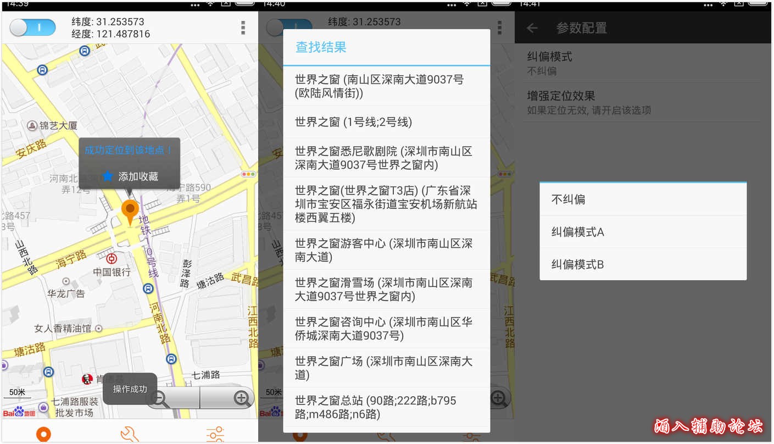Click the 50米 map scale label in left screen
Screen dimensions: 774x444
pyautogui.click(x=17, y=392)
